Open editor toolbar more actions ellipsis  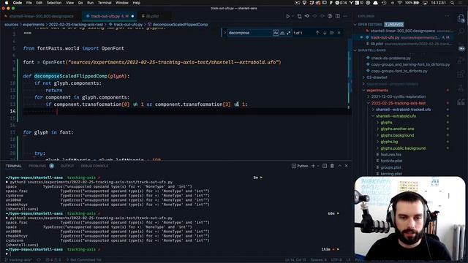click(x=345, y=16)
